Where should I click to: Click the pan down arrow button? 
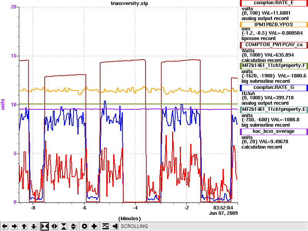click(x=34, y=226)
